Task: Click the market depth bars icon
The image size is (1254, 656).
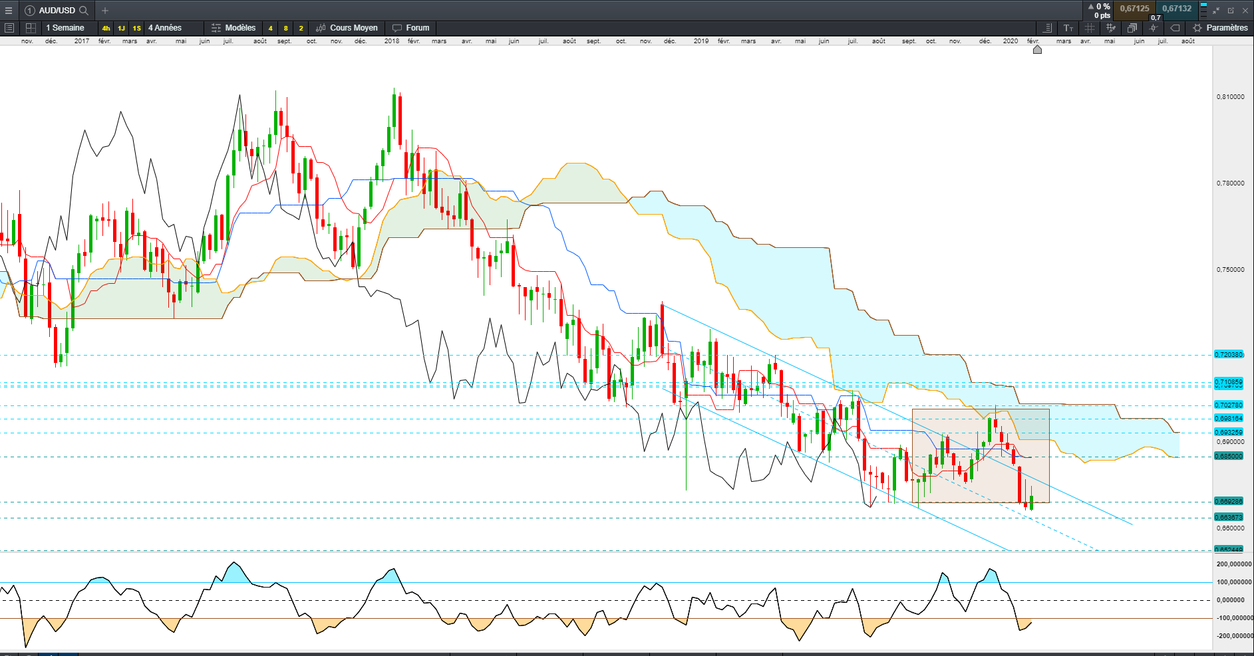Action: [1203, 10]
